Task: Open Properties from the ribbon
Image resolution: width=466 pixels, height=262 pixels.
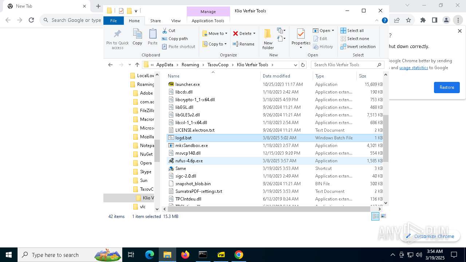Action: (x=301, y=39)
